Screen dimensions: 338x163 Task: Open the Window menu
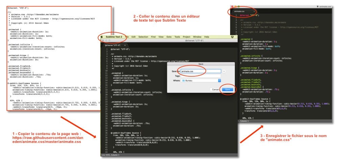(x=197, y=37)
